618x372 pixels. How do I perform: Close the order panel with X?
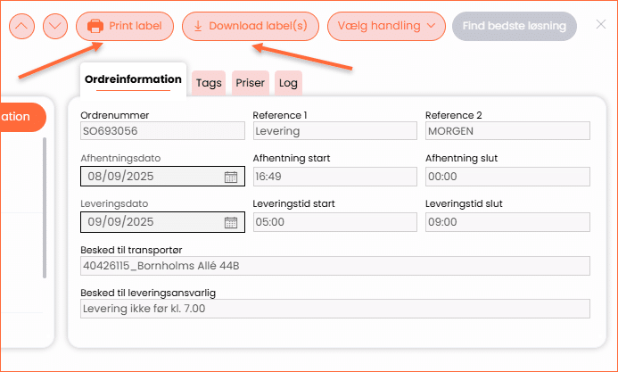click(600, 24)
